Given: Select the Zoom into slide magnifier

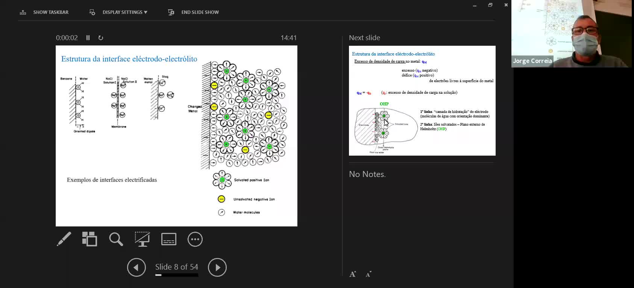Looking at the screenshot, I should tap(116, 239).
